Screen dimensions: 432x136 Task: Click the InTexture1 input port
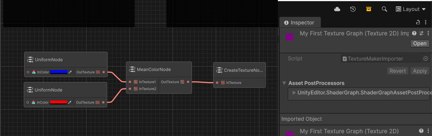pyautogui.click(x=130, y=82)
